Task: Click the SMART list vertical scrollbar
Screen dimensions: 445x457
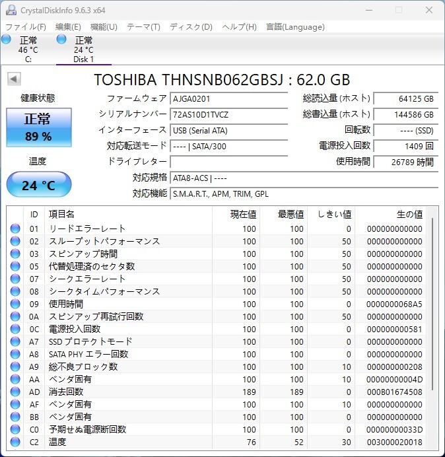Action: point(432,303)
